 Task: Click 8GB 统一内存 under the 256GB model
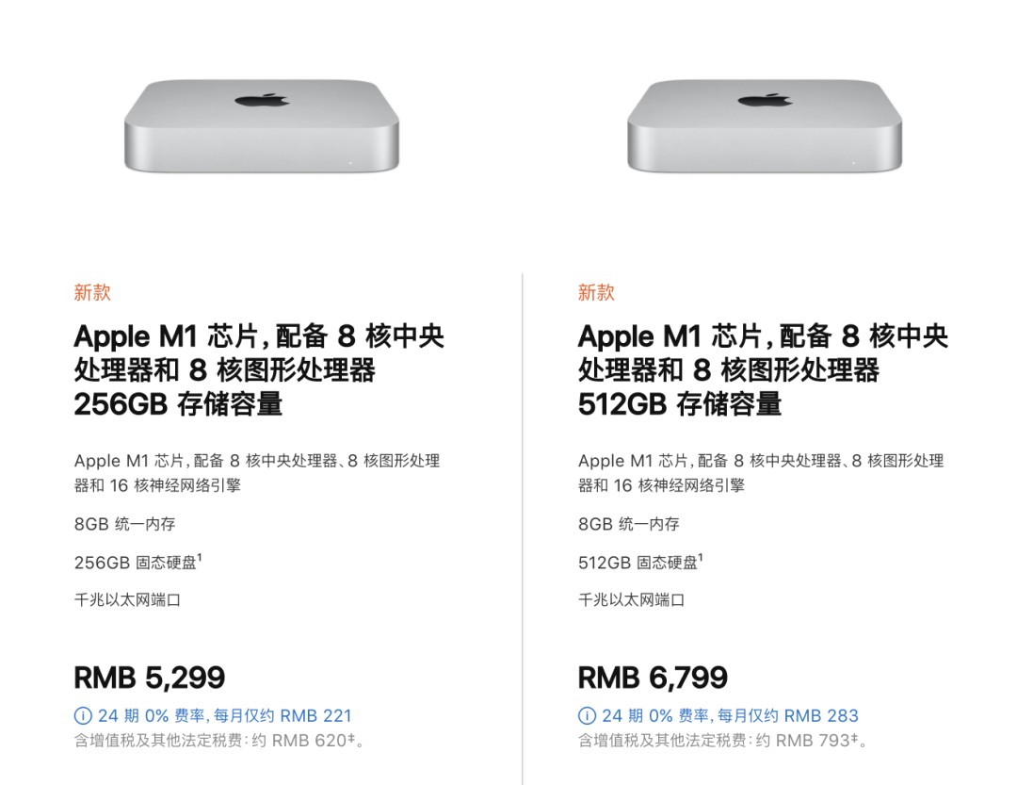(x=125, y=524)
